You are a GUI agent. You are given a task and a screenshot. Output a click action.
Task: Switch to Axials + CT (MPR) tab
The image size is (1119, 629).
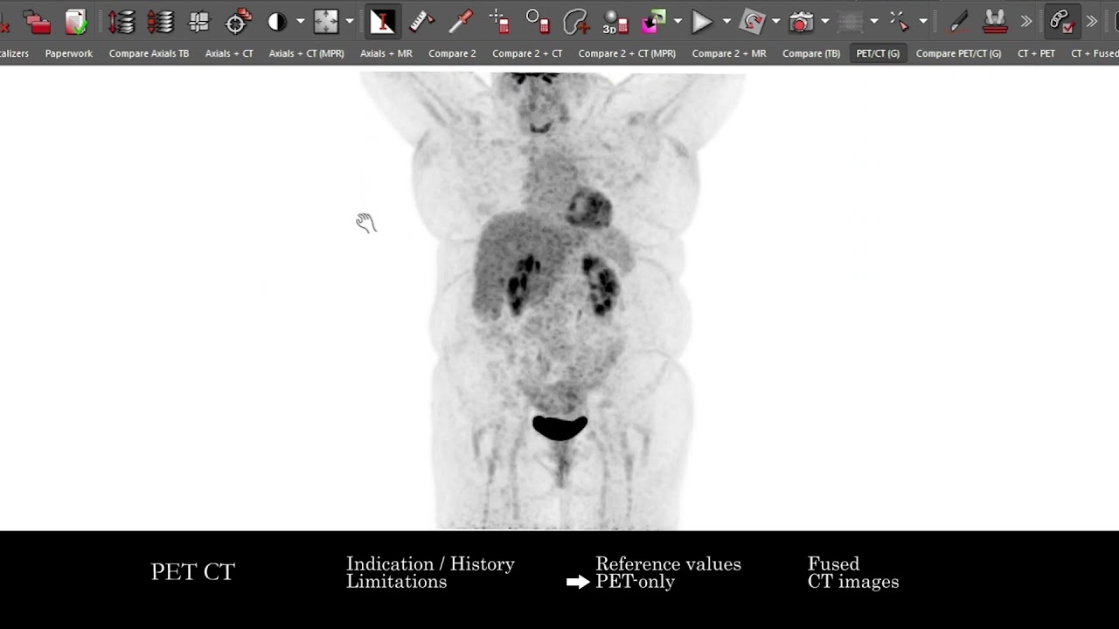(x=307, y=53)
